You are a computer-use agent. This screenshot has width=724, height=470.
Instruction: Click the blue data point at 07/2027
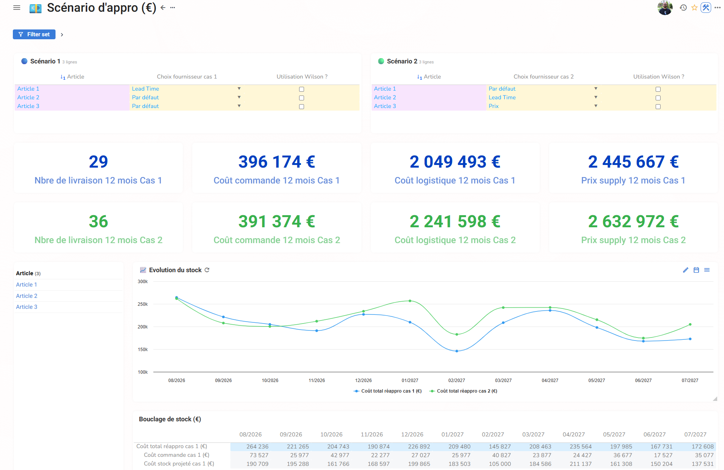coord(690,339)
